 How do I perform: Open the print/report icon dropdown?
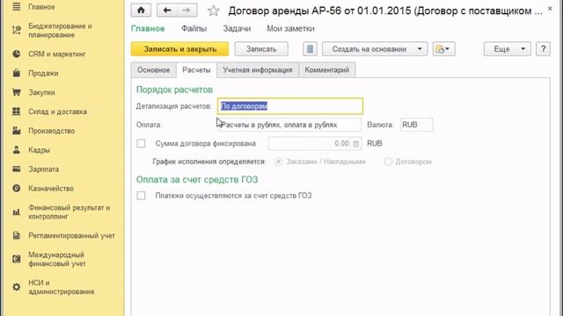click(443, 49)
